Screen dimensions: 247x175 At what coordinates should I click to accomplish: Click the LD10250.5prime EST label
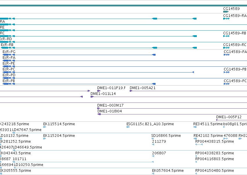point(28,165)
